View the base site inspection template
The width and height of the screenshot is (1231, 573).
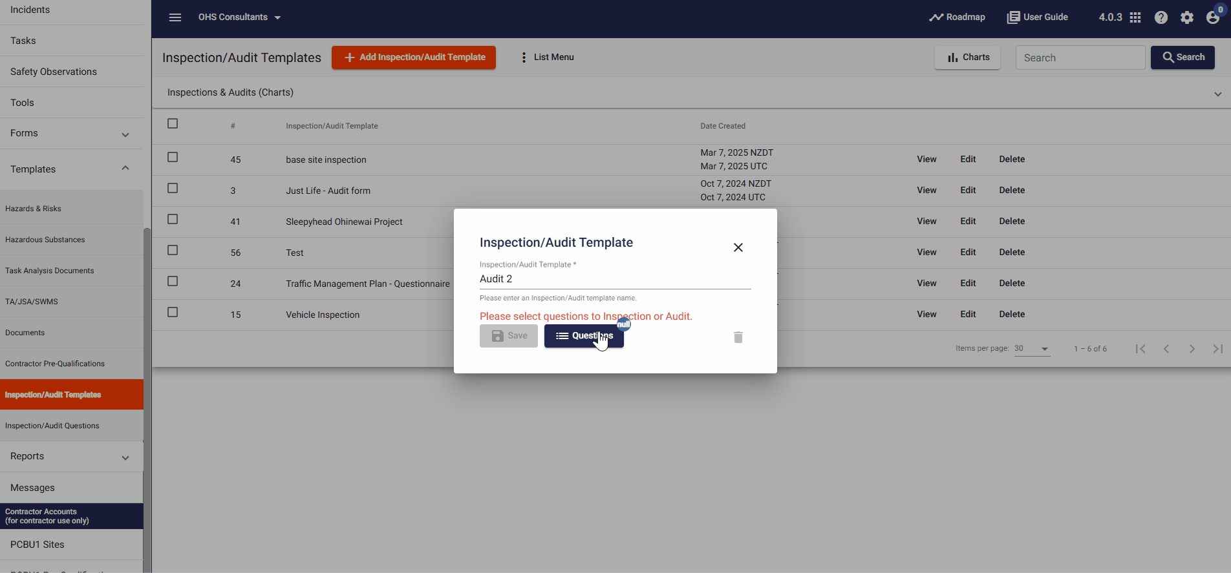pyautogui.click(x=926, y=160)
